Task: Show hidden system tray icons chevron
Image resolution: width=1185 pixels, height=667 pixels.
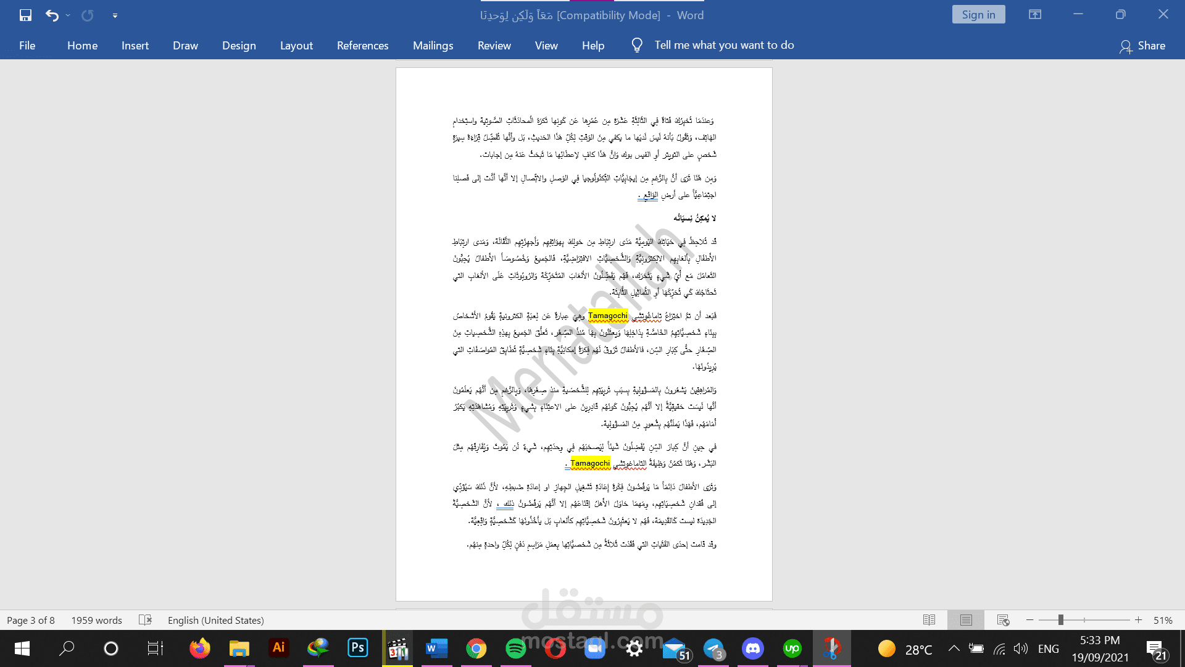Action: coord(954,648)
